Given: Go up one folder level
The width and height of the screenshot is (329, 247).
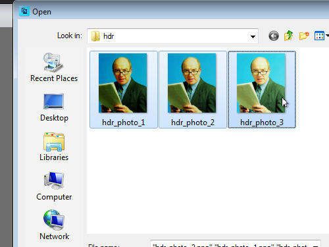Looking at the screenshot, I should [289, 36].
